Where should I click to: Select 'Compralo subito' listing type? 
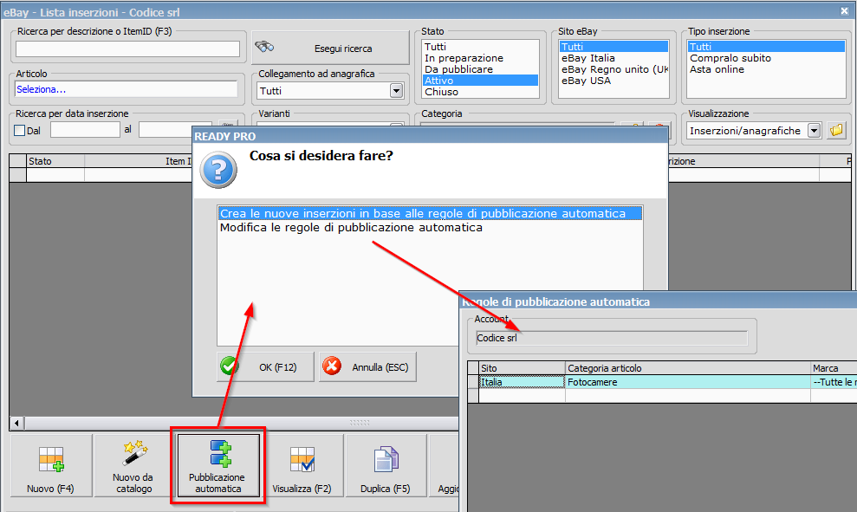tap(766, 58)
